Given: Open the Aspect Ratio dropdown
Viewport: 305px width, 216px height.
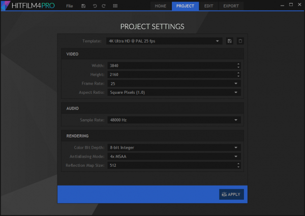Looking at the screenshot, I should tap(173, 92).
